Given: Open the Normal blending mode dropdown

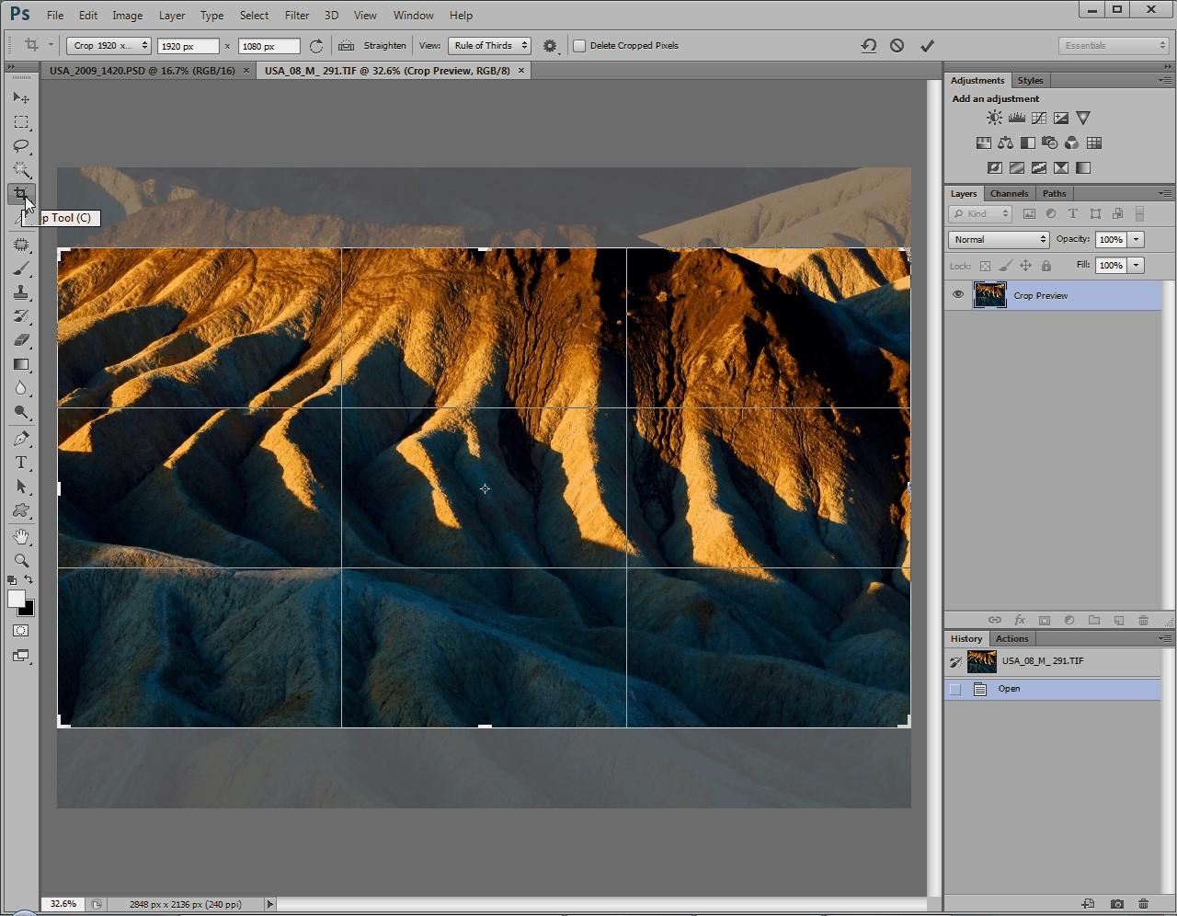Looking at the screenshot, I should (999, 239).
